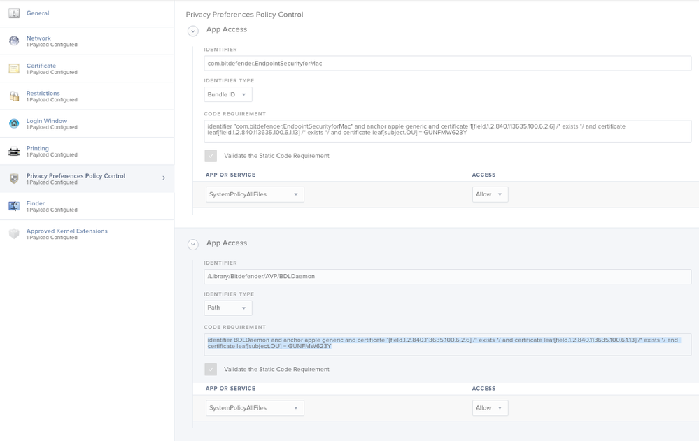699x441 pixels.
Task: Select the Finder payload
Action: tap(87, 206)
